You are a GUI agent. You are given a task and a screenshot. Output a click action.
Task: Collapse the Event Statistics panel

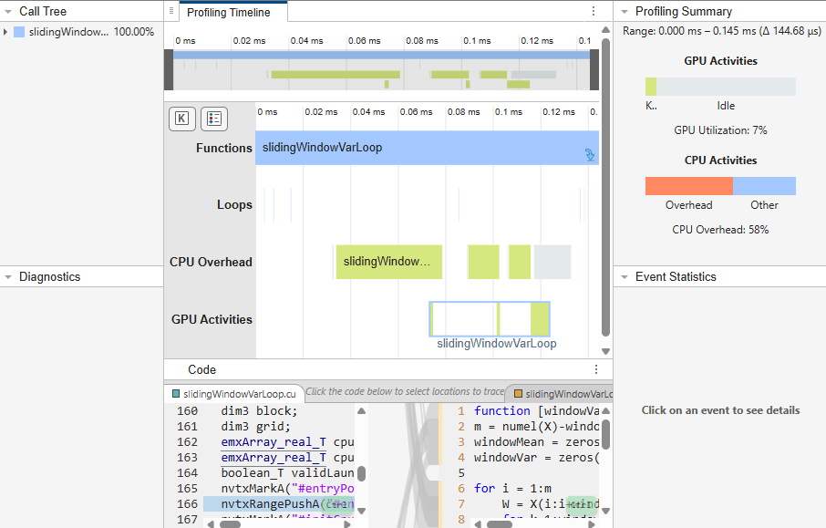pos(625,277)
